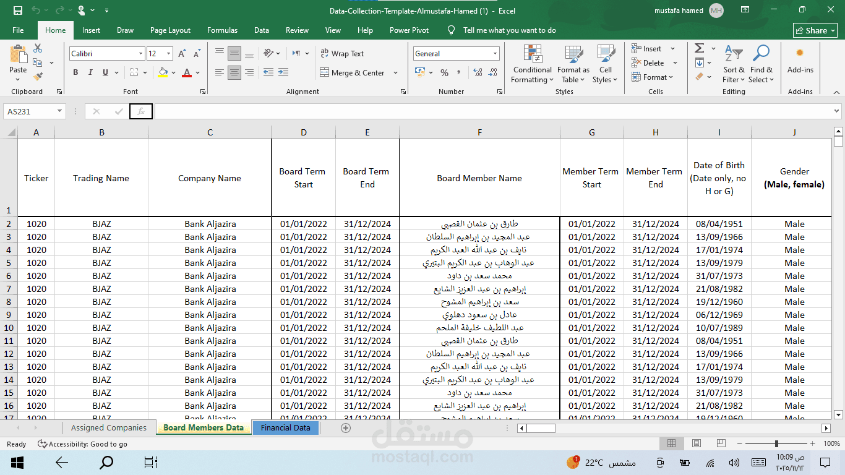Open the Sort & Filter dropdown
Image resolution: width=845 pixels, height=475 pixels.
[x=734, y=64]
